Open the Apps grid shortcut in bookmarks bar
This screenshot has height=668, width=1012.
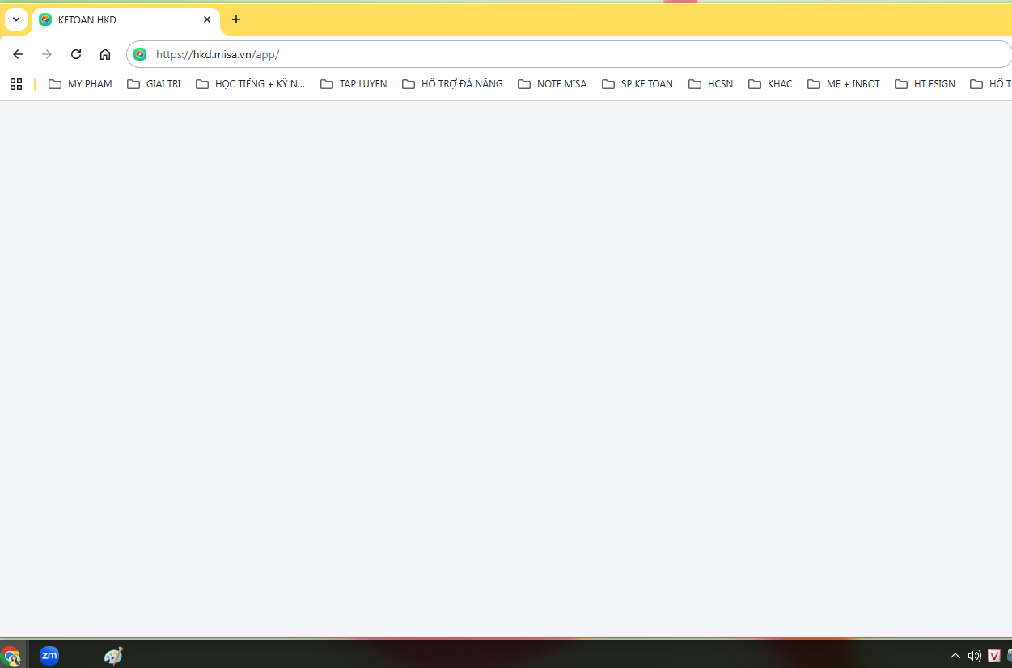(15, 84)
